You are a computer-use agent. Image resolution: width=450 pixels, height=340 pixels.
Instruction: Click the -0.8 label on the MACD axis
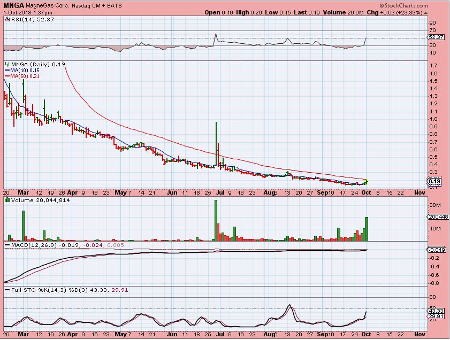click(434, 283)
